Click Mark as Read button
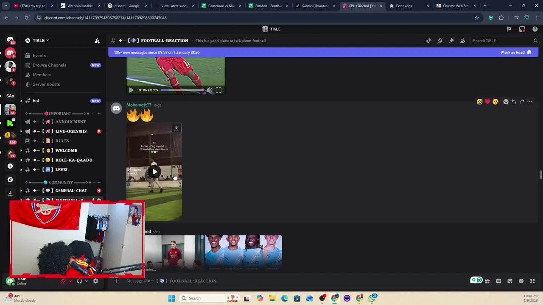The height and width of the screenshot is (305, 543). tap(516, 52)
